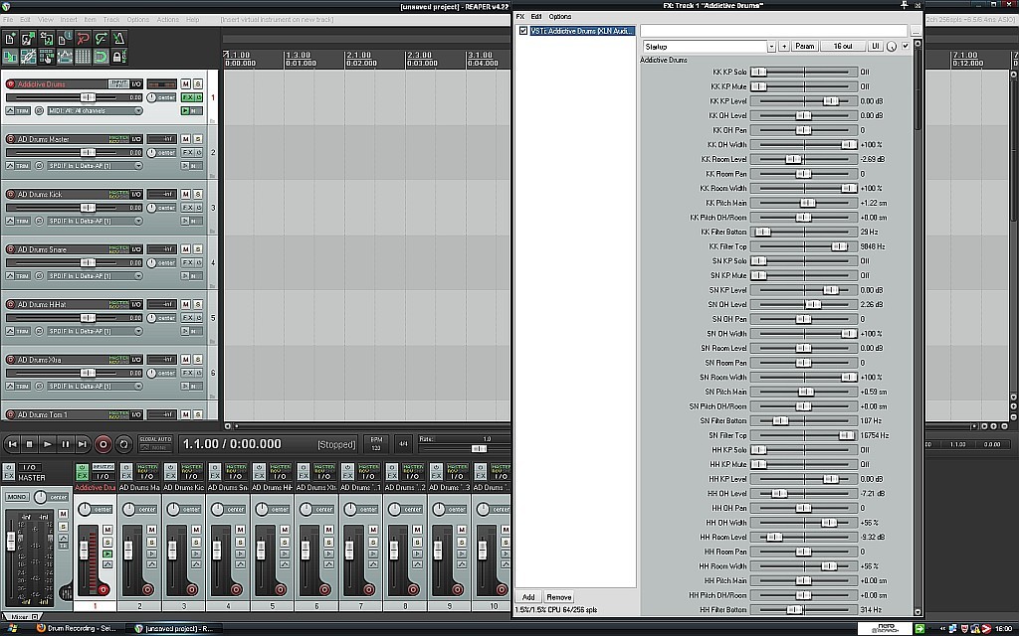Toggle item grouping toolbar icon

[29, 57]
